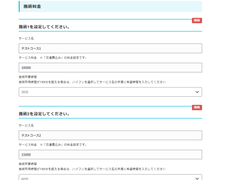Click the 施術所要時間 label above 60分

click(x=28, y=164)
